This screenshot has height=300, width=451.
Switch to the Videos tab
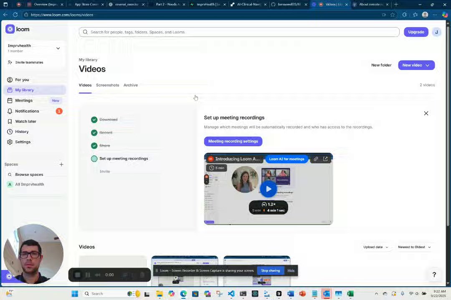85,85
